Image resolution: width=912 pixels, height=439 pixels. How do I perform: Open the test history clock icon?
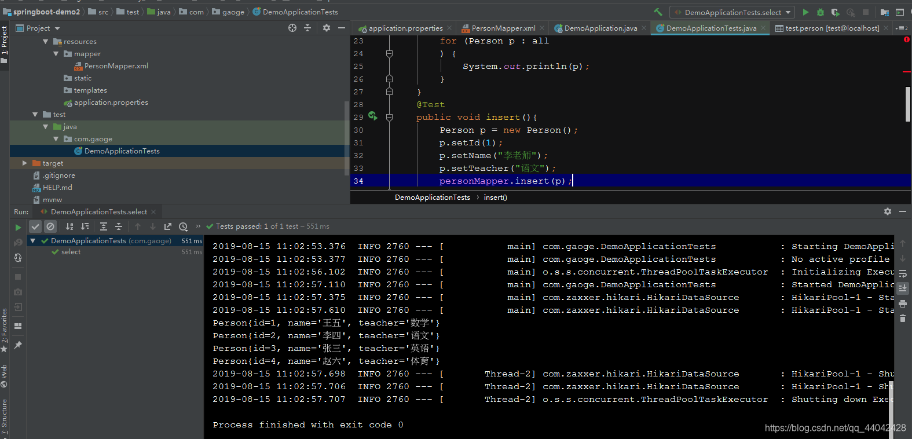[x=183, y=226]
